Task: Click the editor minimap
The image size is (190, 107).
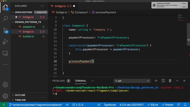Action: point(182,18)
